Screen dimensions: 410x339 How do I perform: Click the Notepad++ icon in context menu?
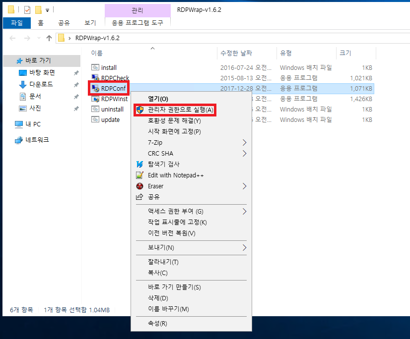click(x=140, y=175)
